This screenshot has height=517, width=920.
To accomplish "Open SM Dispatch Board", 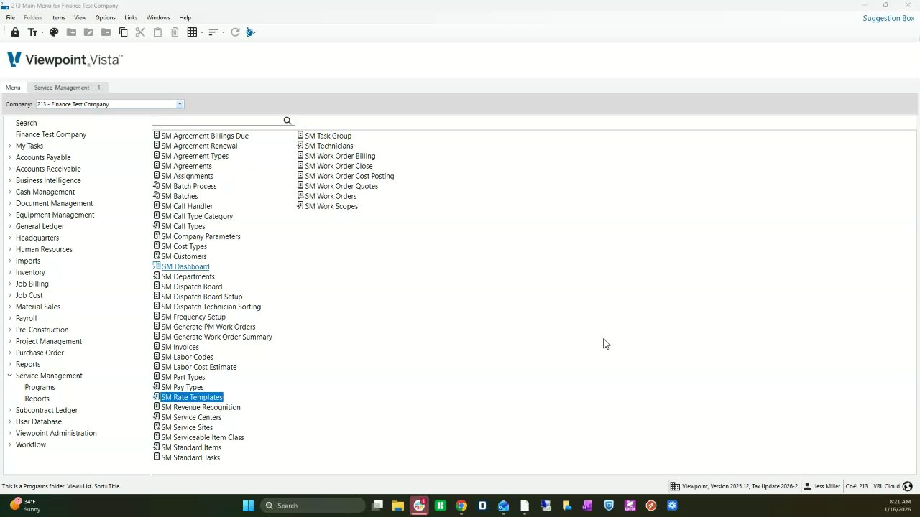I will pos(191,287).
